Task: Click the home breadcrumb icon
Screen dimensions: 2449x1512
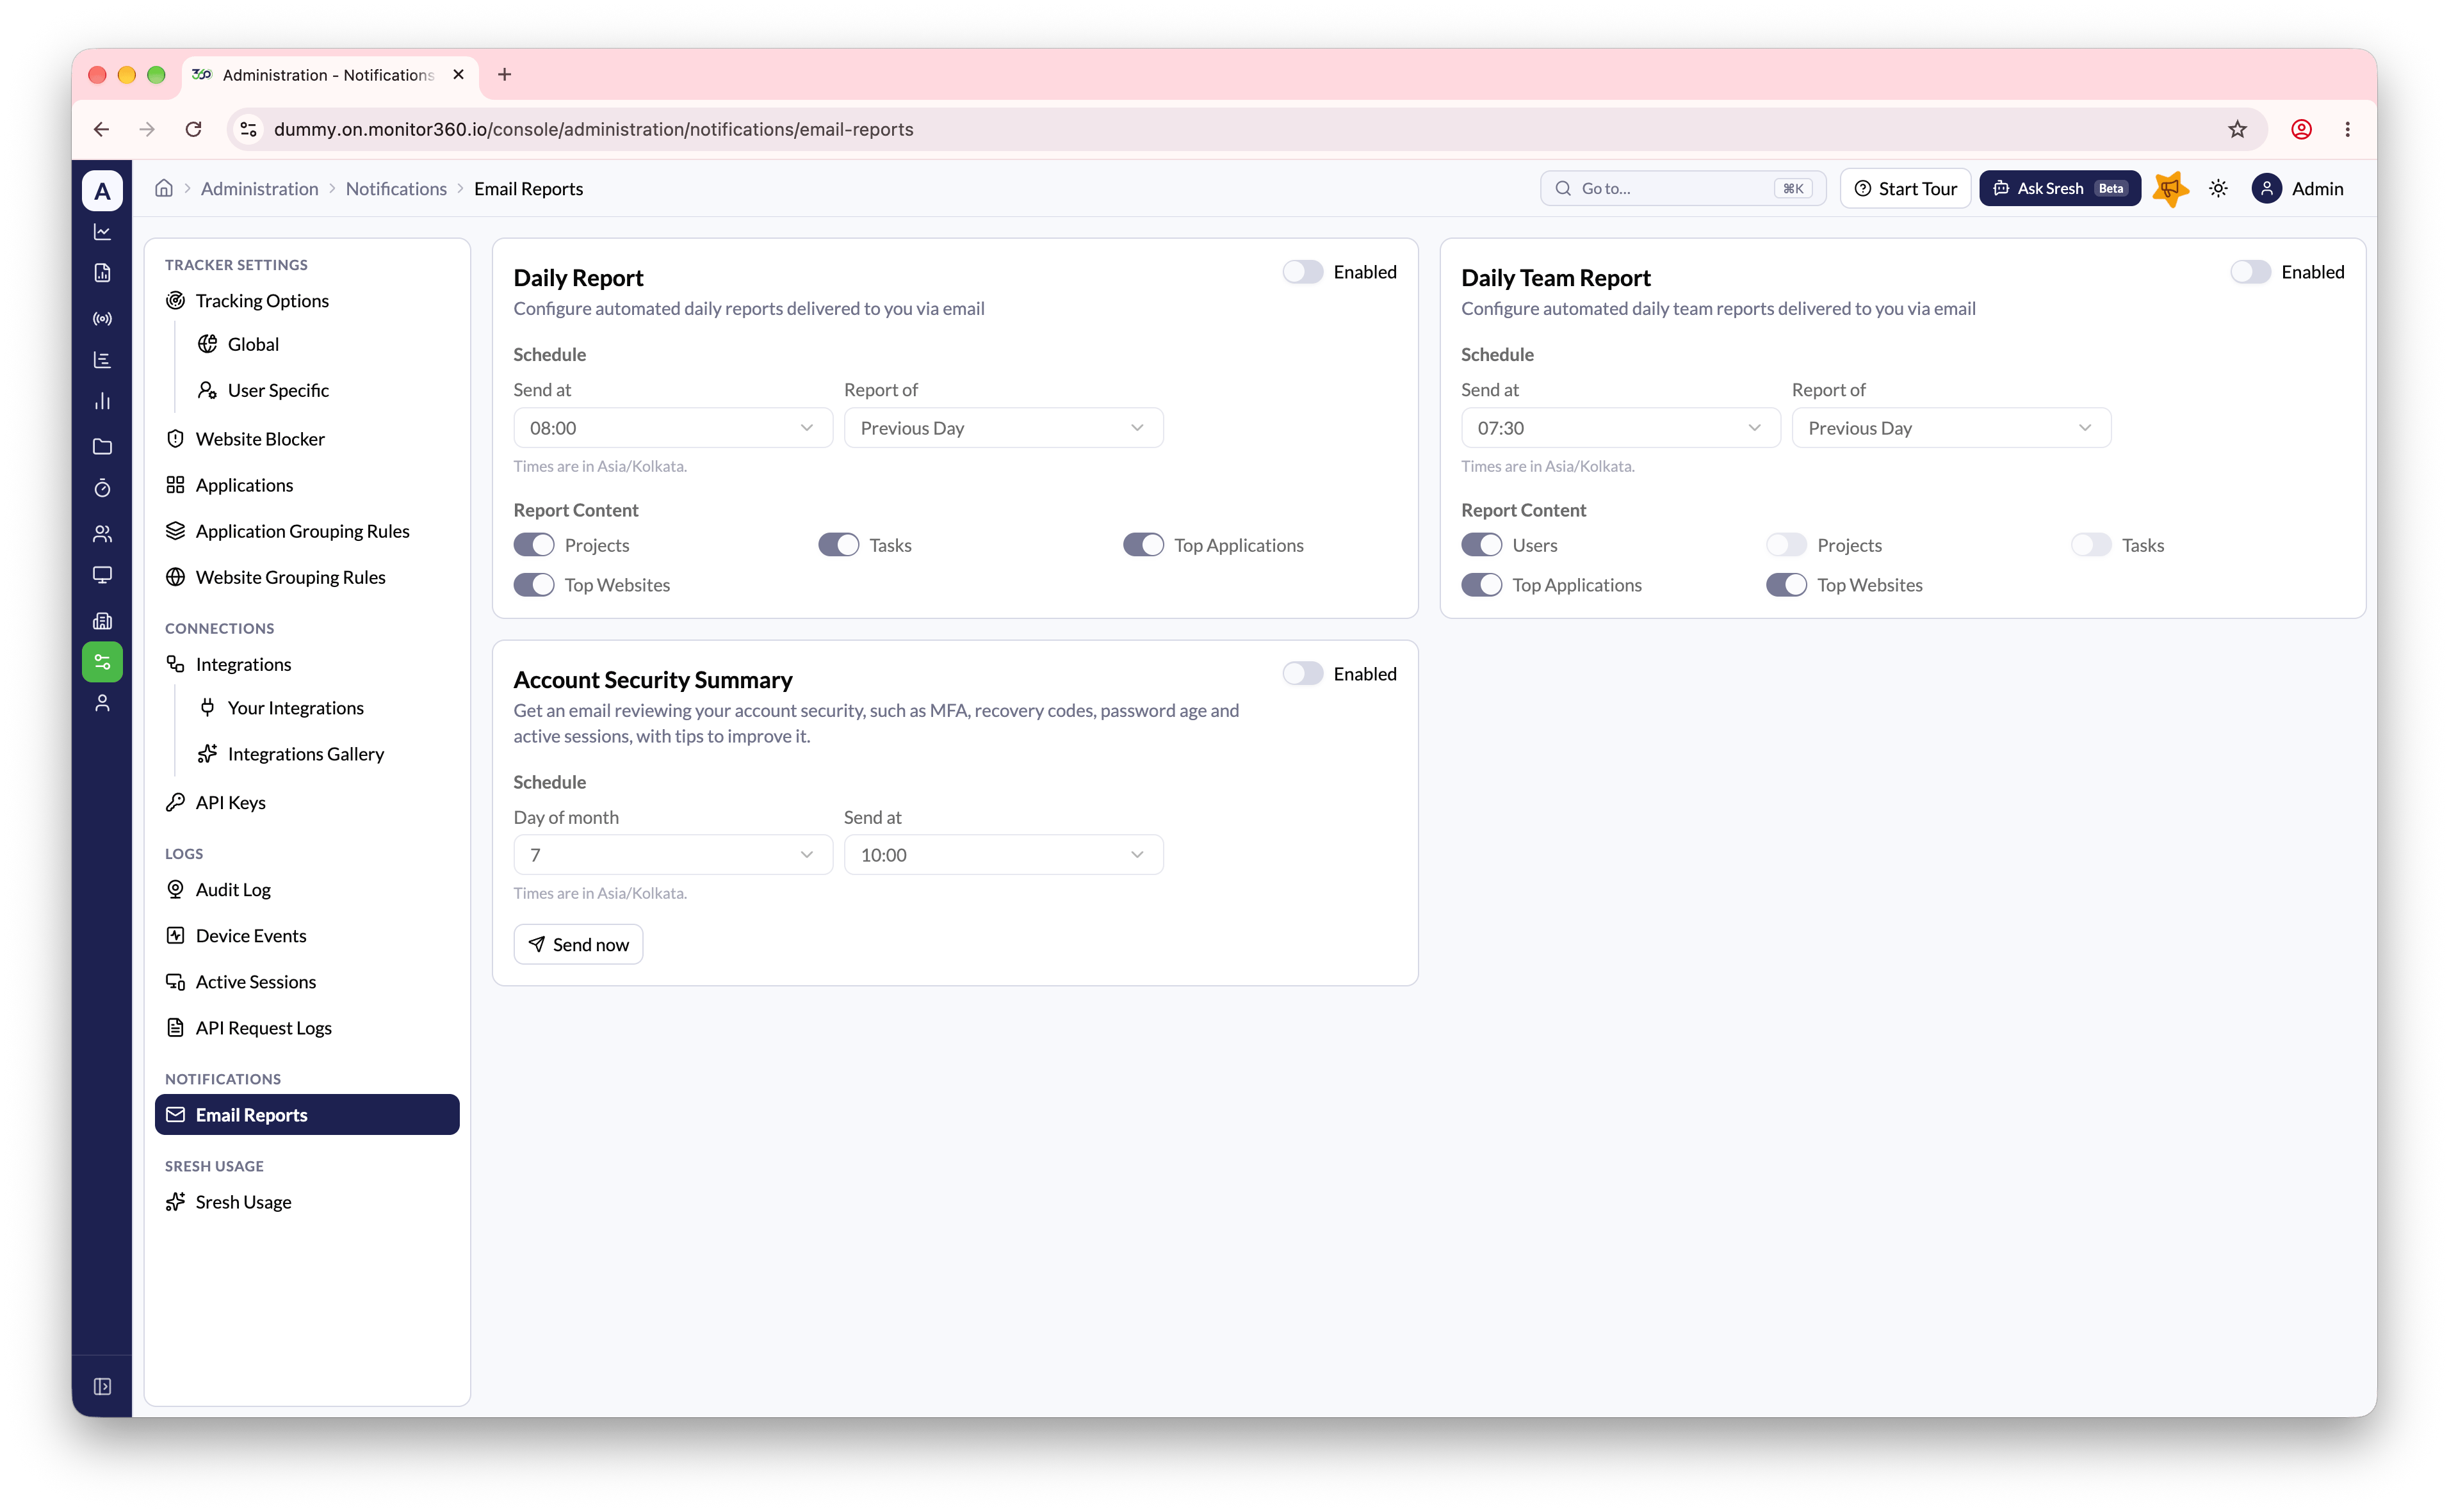Action: tap(164, 188)
